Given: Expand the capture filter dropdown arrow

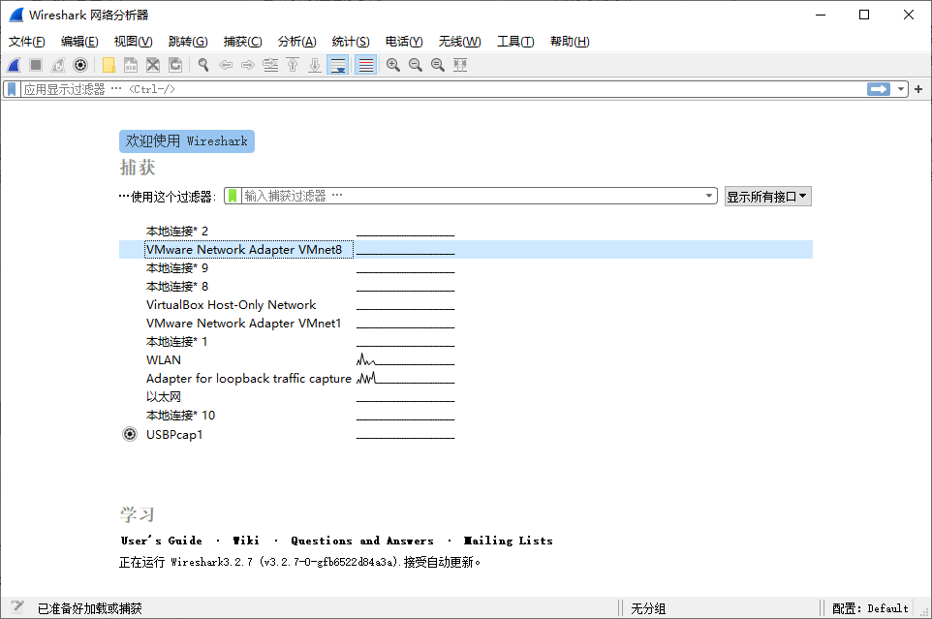Looking at the screenshot, I should [x=709, y=196].
